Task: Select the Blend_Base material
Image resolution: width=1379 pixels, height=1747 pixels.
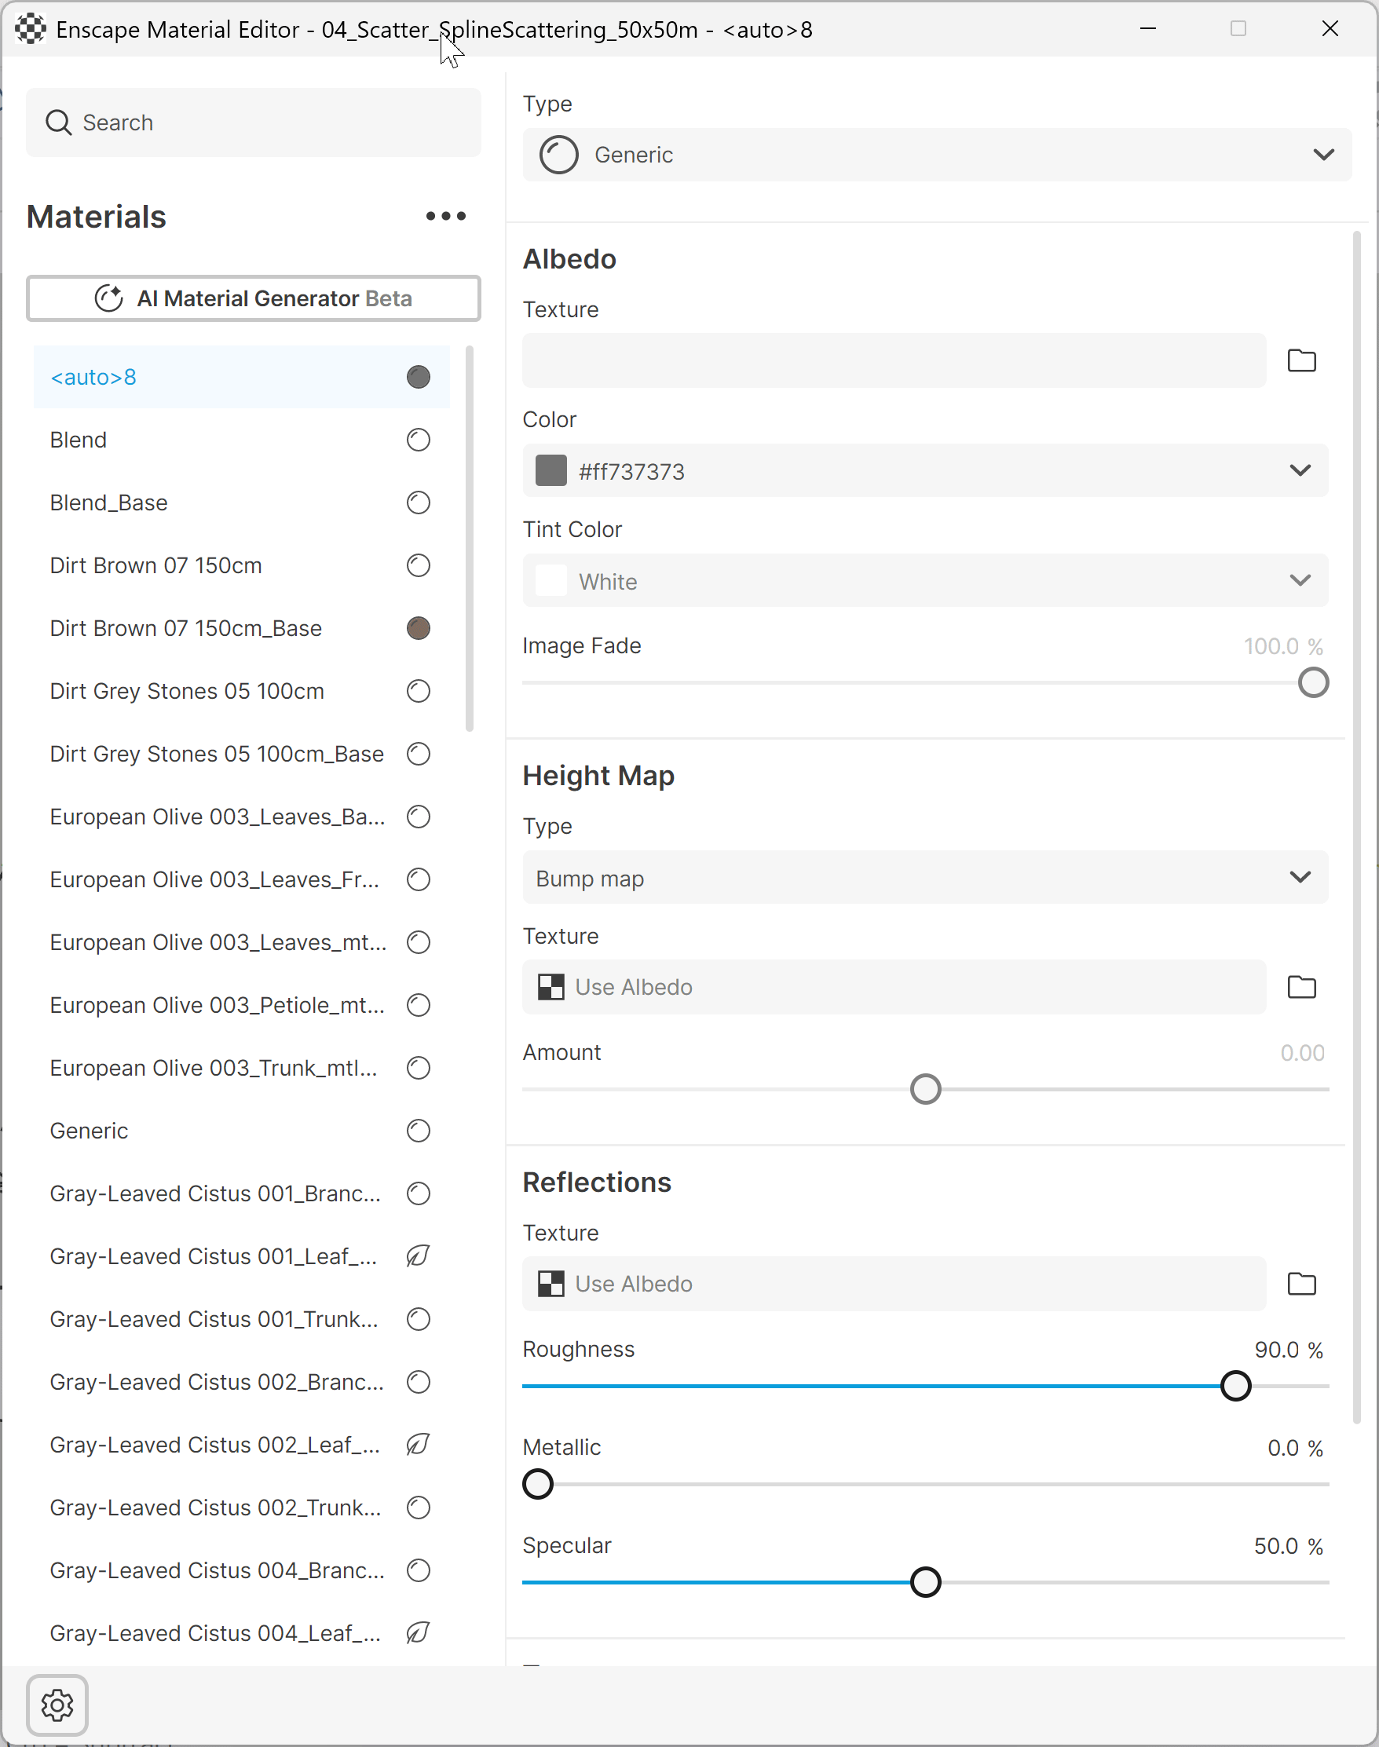Action: point(241,503)
